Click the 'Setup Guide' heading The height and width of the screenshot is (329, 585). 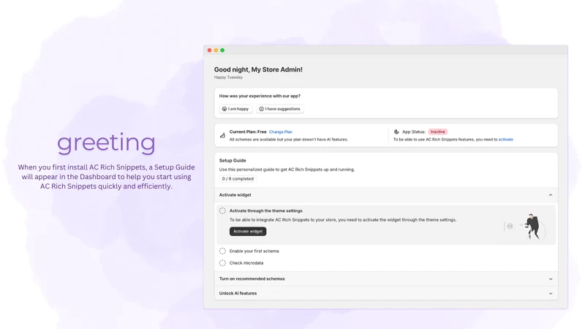(x=233, y=160)
